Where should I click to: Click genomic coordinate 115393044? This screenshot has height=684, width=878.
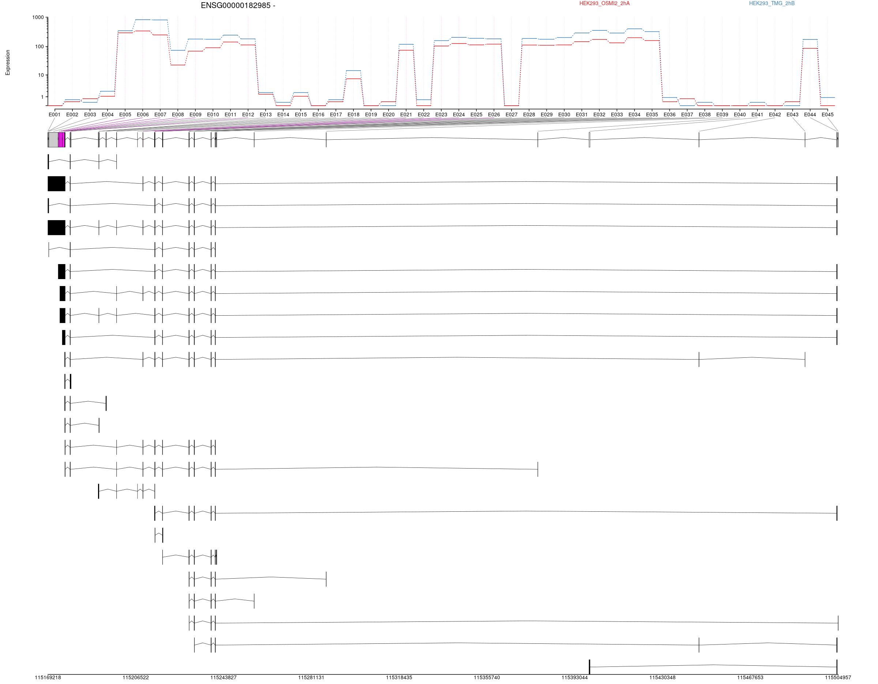(x=574, y=677)
